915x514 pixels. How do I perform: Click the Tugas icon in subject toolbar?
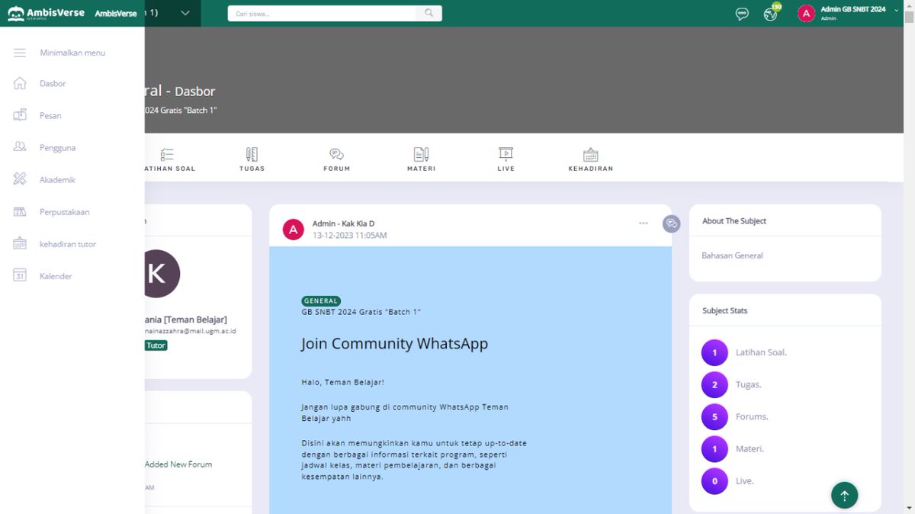pyautogui.click(x=252, y=154)
